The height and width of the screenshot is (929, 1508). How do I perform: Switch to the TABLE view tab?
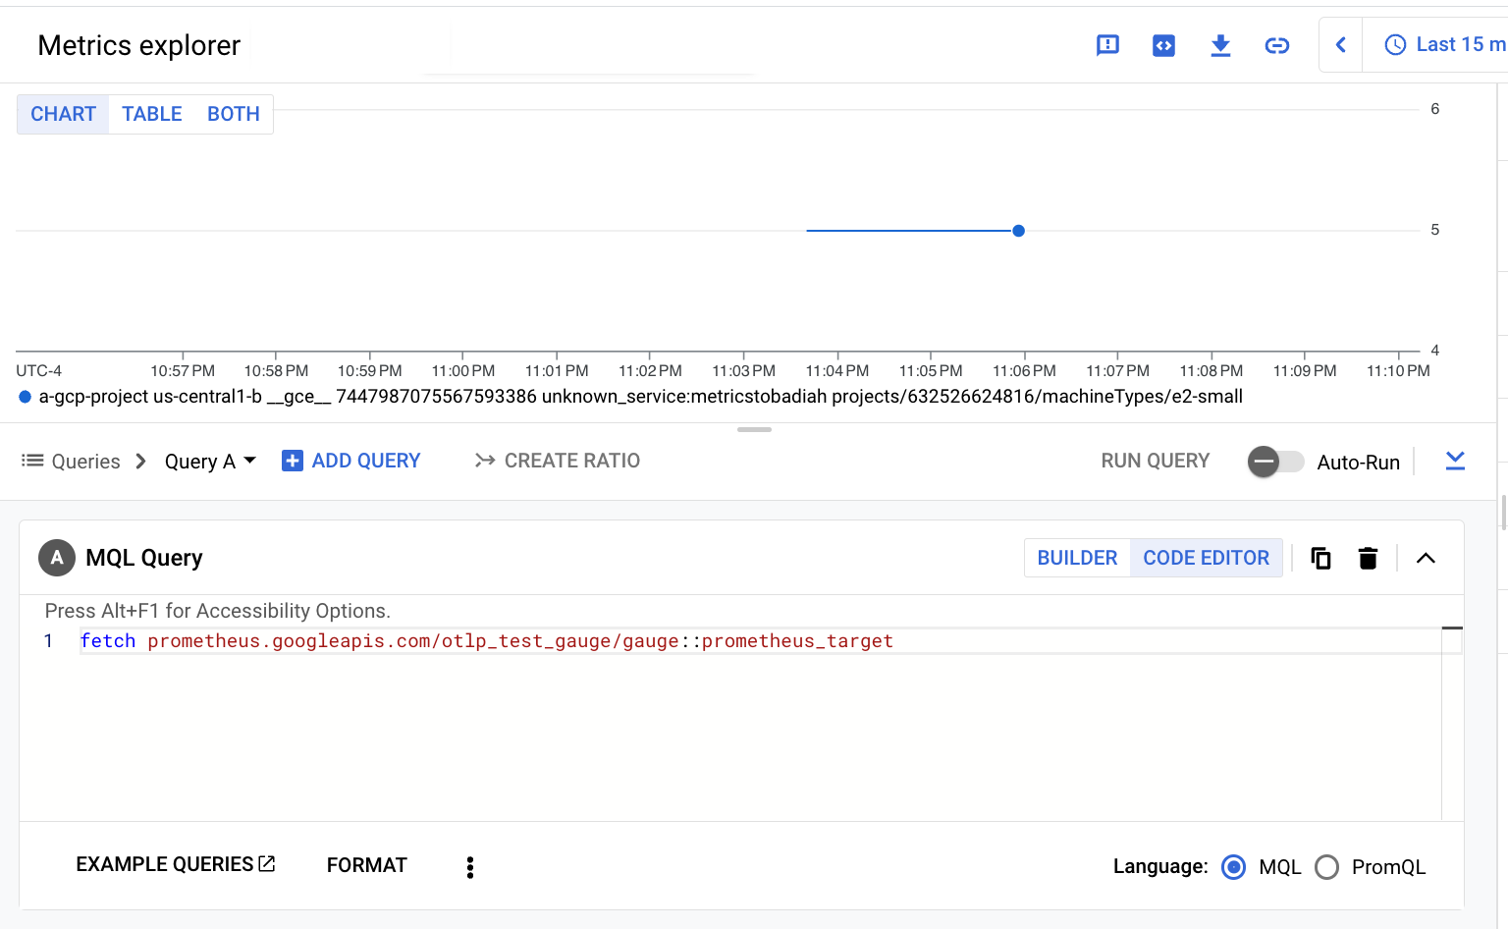tap(152, 114)
